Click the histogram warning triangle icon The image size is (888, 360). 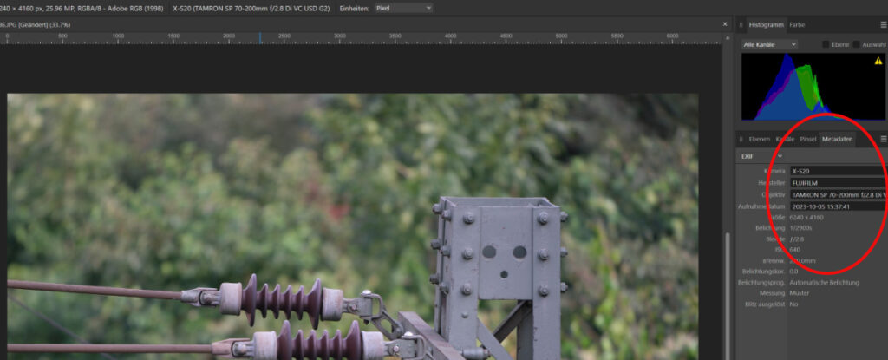[878, 61]
